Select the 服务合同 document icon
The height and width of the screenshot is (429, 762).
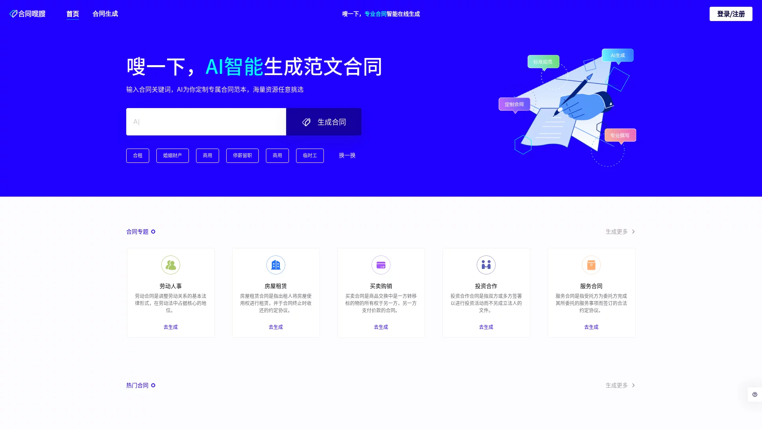591,265
